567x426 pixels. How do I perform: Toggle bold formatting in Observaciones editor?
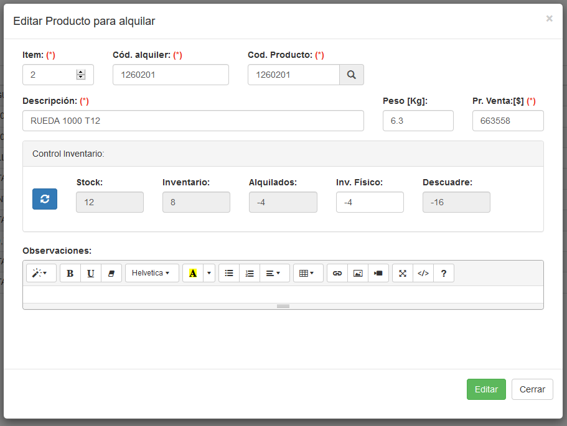point(70,273)
